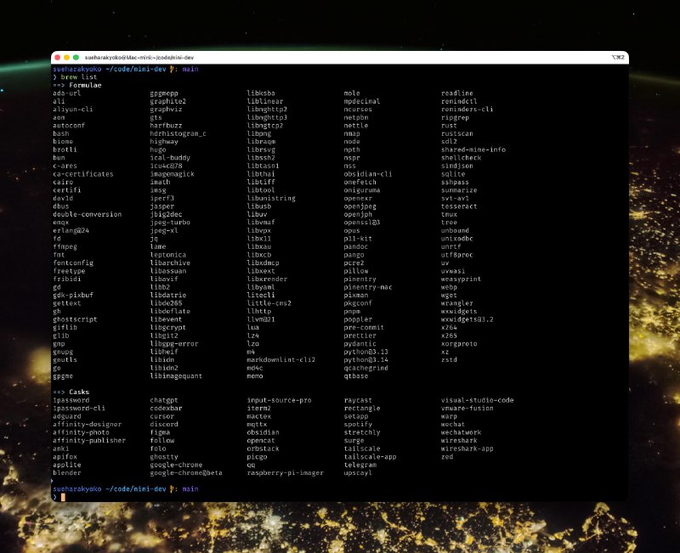Click google-chrome@beta in the Casks list
Screen dimensions: 680x553
tap(185, 473)
